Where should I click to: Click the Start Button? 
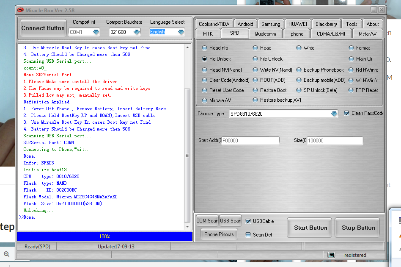[310, 228]
